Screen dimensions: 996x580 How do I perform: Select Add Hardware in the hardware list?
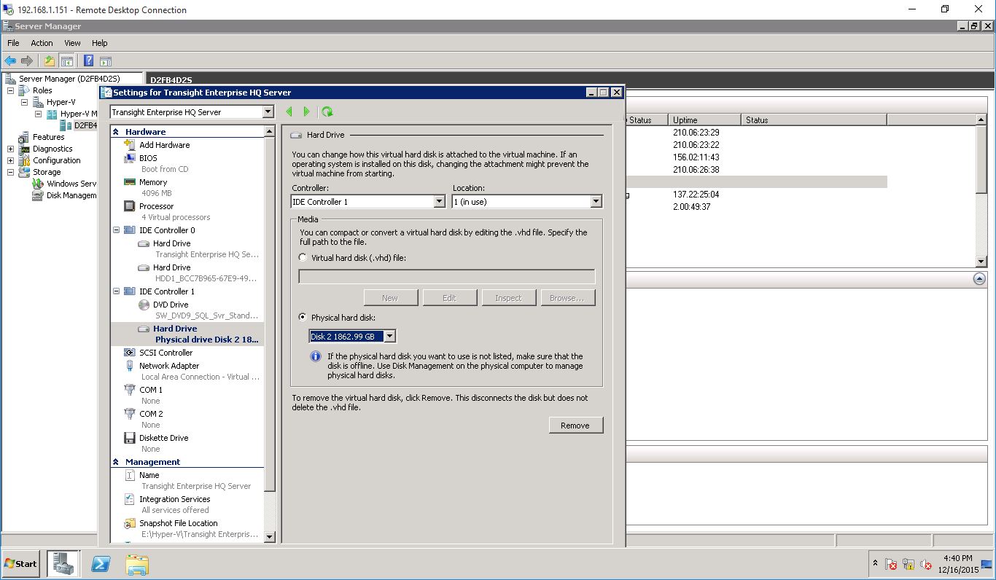[x=164, y=145]
